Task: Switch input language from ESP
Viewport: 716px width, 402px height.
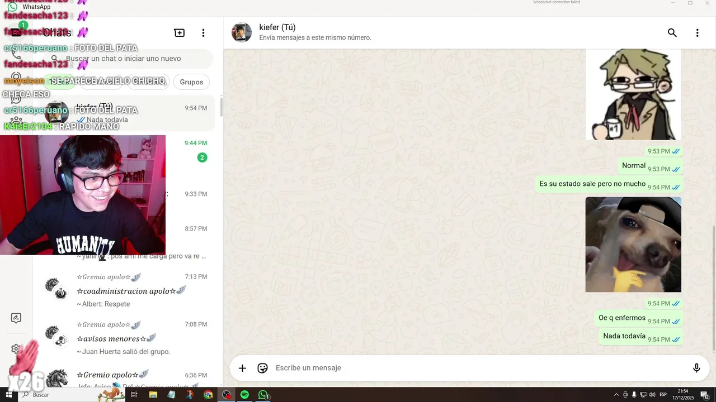Action: 663,395
